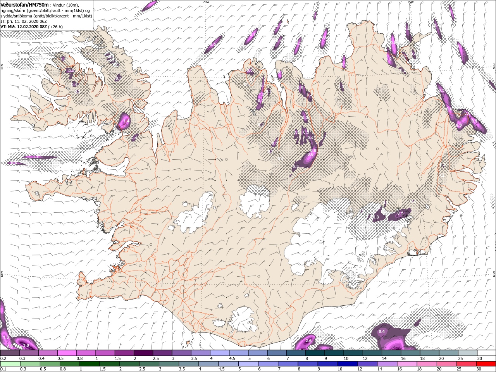Click the light pink legend swatch for 16
The image size is (496, 372).
point(407,364)
